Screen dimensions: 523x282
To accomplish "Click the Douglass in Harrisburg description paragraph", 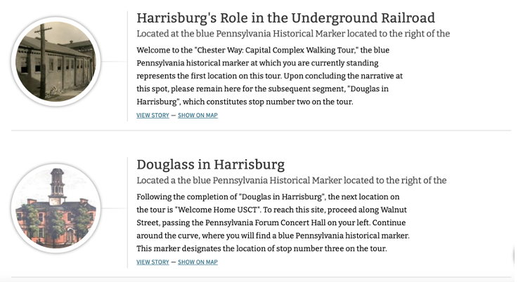I will click(x=272, y=222).
